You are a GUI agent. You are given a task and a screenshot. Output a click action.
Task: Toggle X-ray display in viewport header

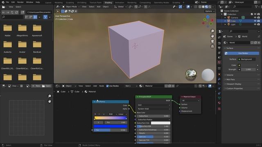196,7
